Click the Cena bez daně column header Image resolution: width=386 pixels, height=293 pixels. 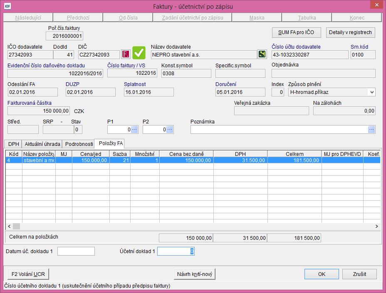coord(186,154)
